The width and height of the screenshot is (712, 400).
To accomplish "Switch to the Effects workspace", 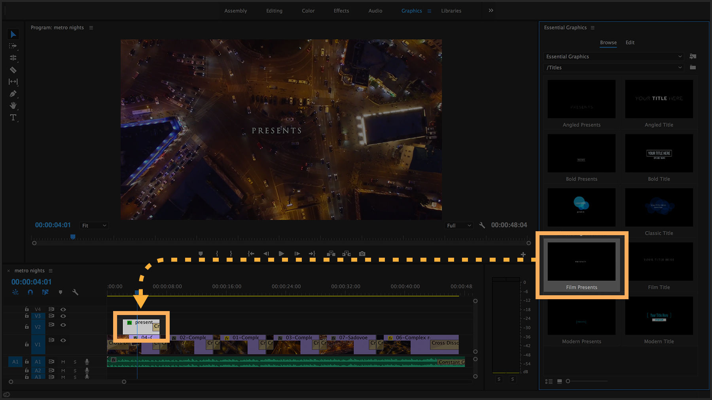I will click(341, 11).
